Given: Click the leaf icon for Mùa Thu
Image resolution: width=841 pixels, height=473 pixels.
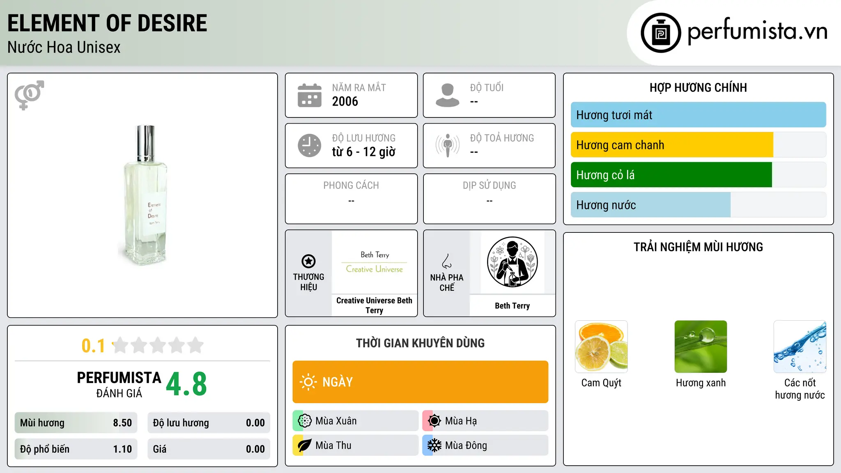Looking at the screenshot, I should coord(305,445).
